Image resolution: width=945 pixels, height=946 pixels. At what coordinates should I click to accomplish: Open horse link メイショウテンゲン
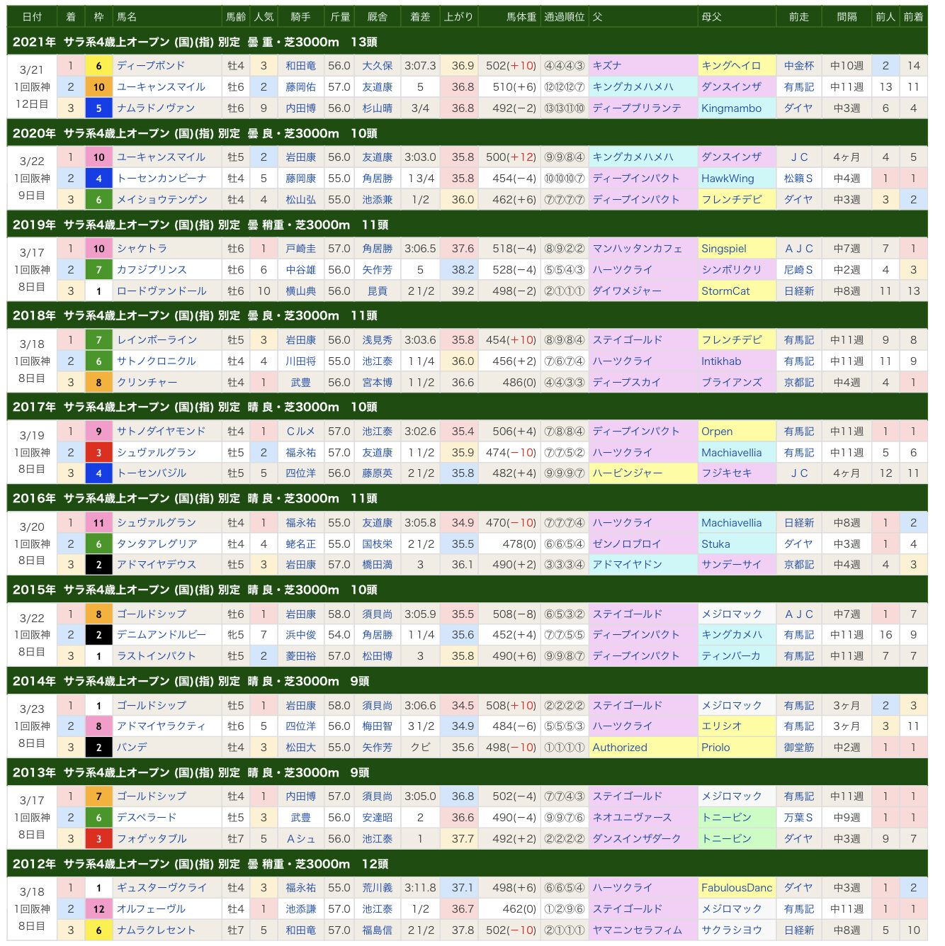pos(162,200)
